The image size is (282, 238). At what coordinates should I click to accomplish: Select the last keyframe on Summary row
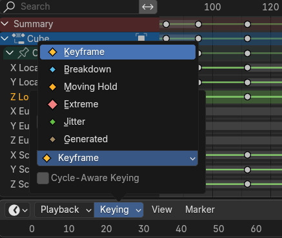(x=248, y=24)
